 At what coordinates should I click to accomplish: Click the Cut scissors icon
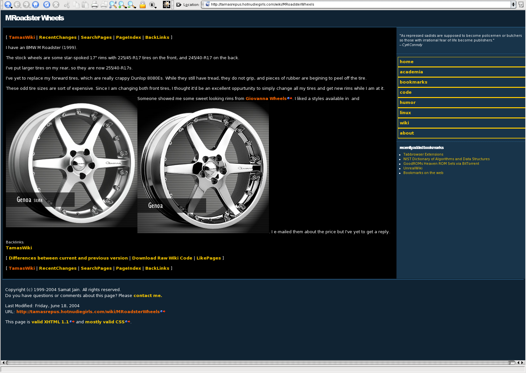tap(67, 5)
